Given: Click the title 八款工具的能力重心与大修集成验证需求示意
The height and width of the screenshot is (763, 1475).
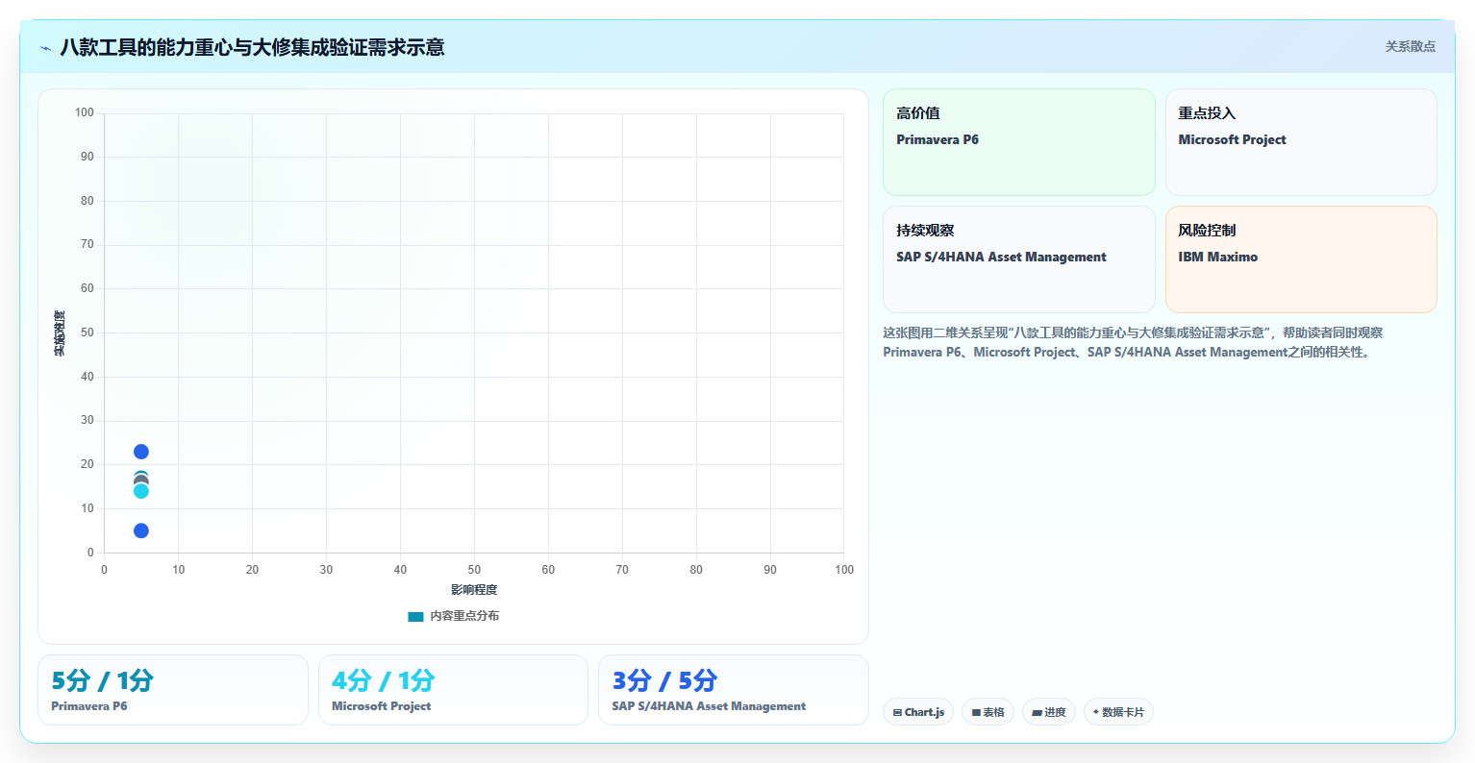Looking at the screenshot, I should (252, 47).
